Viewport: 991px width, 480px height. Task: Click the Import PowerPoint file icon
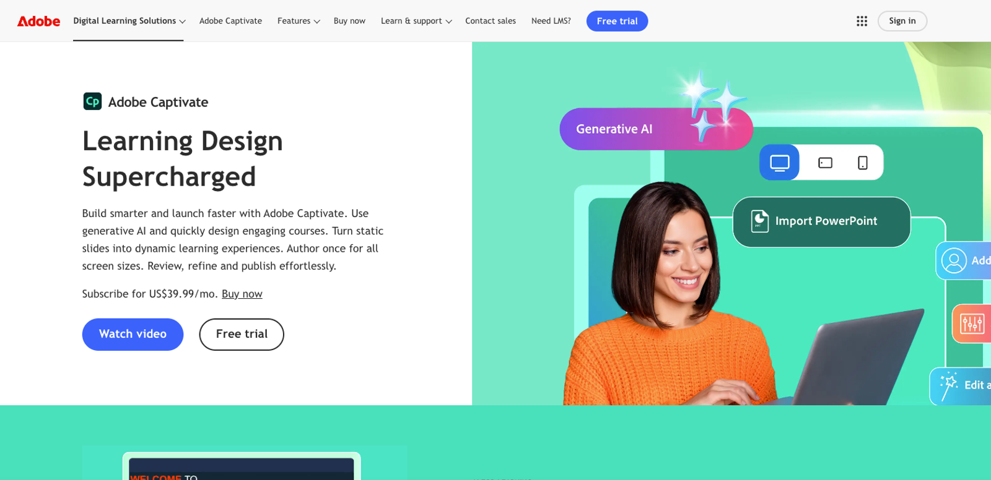click(759, 221)
